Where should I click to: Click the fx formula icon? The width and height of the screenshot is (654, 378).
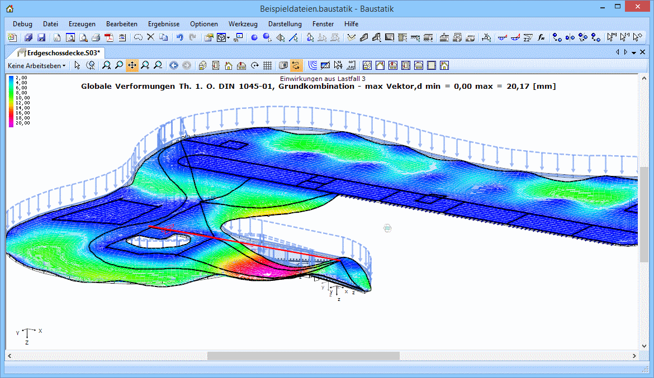(541, 38)
